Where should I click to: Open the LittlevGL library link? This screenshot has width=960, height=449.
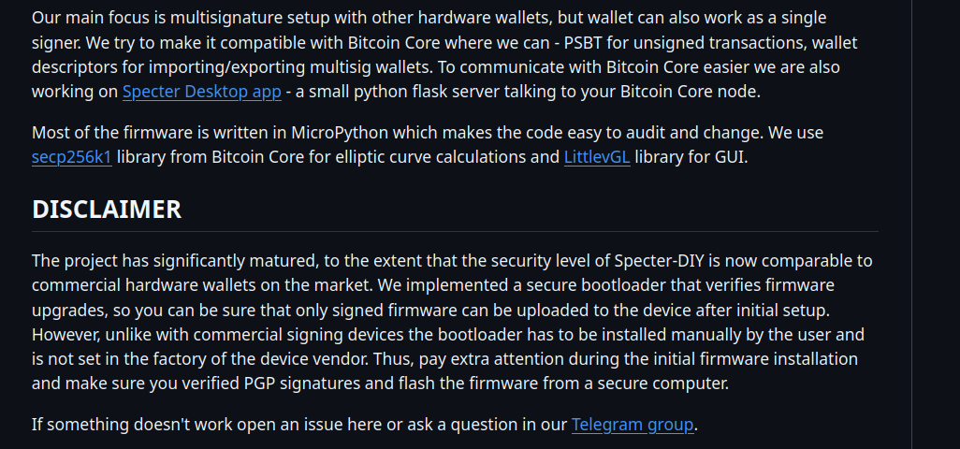(596, 157)
